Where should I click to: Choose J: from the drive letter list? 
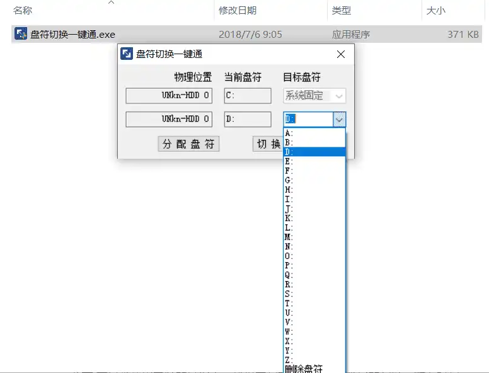[314, 209]
